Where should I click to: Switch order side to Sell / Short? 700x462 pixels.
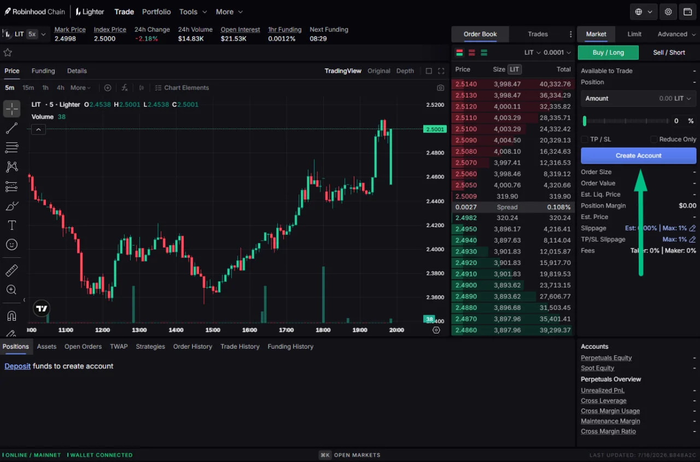click(669, 53)
